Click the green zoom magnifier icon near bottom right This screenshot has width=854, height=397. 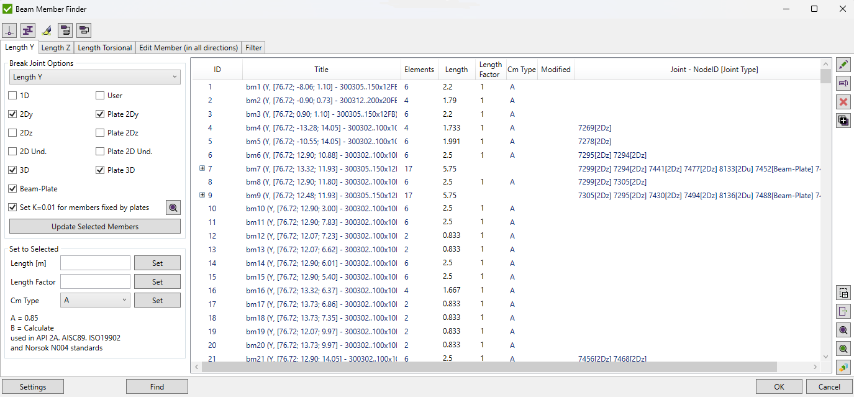[843, 349]
